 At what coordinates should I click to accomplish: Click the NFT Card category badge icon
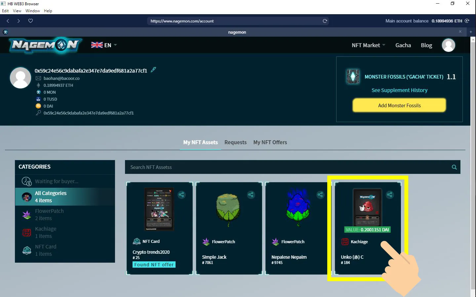pyautogui.click(x=27, y=250)
